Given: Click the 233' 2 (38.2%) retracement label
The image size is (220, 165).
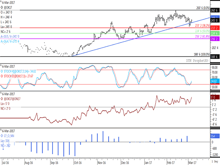Looking at the screenshot, I should pos(202,25).
